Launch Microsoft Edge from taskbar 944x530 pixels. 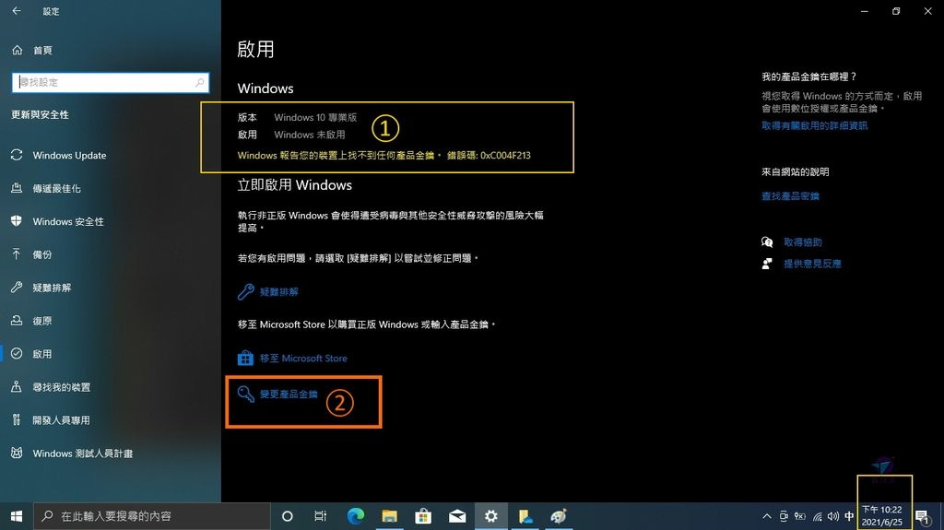[356, 516]
